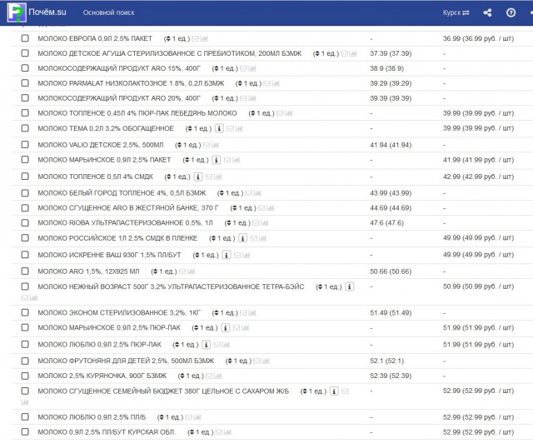Click price 42.99 for МОЛОКО ТОПЛЕНОЕ СМДК
Image resolution: width=533 pixels, height=443 pixels.
pos(478,177)
